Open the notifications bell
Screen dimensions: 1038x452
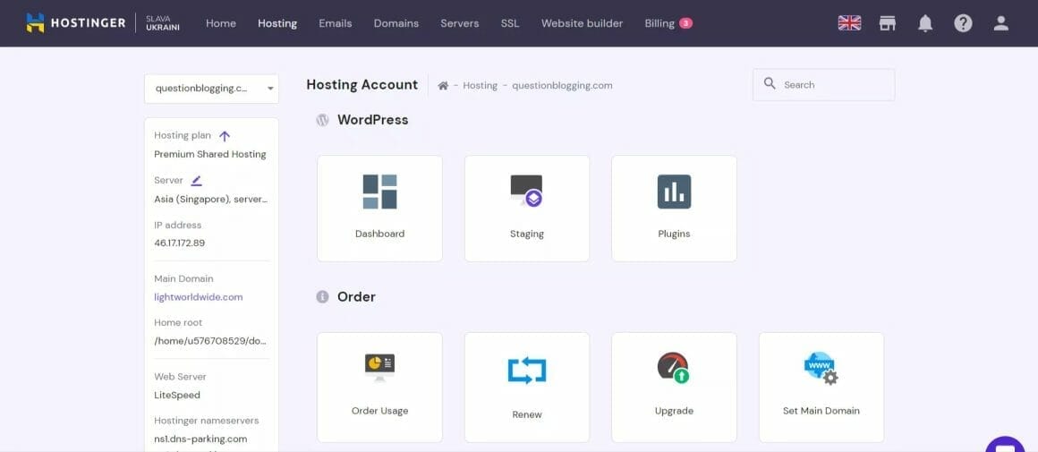[925, 23]
